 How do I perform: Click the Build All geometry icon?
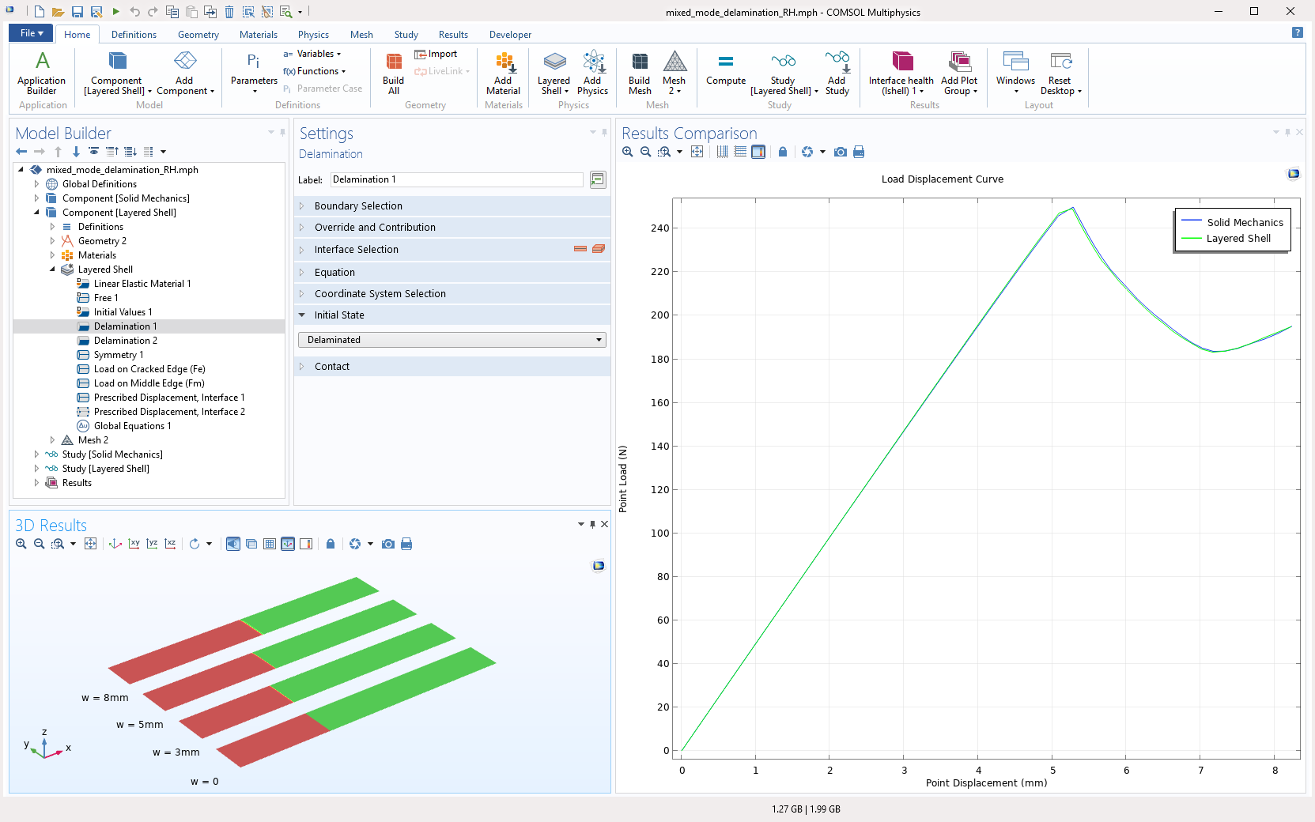coord(393,63)
